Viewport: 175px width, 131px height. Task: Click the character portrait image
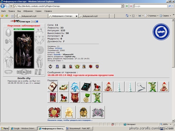(24, 50)
